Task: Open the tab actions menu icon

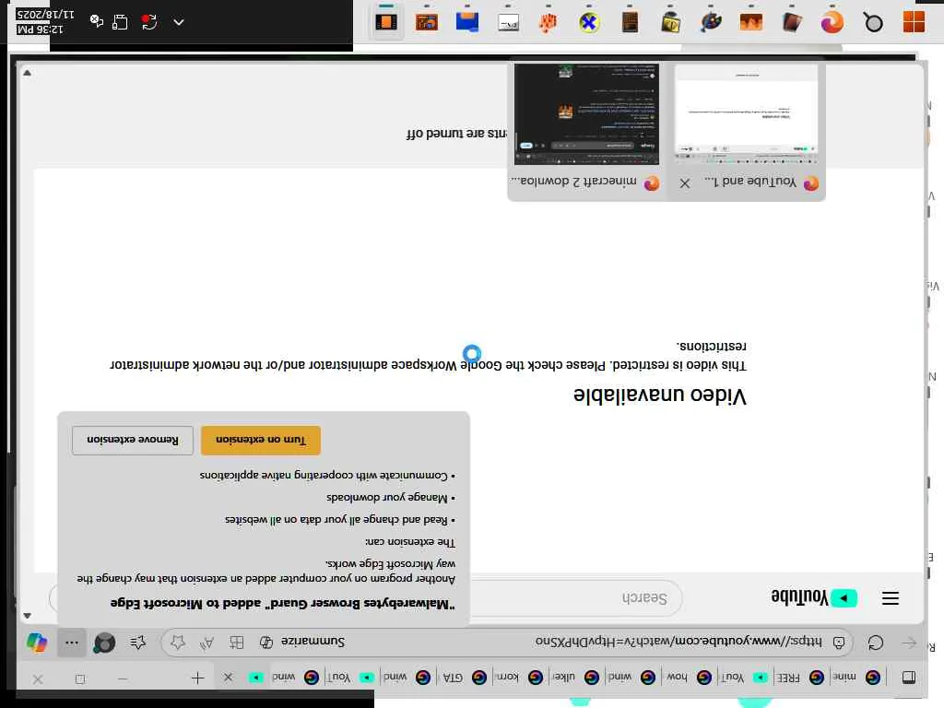Action: [909, 678]
